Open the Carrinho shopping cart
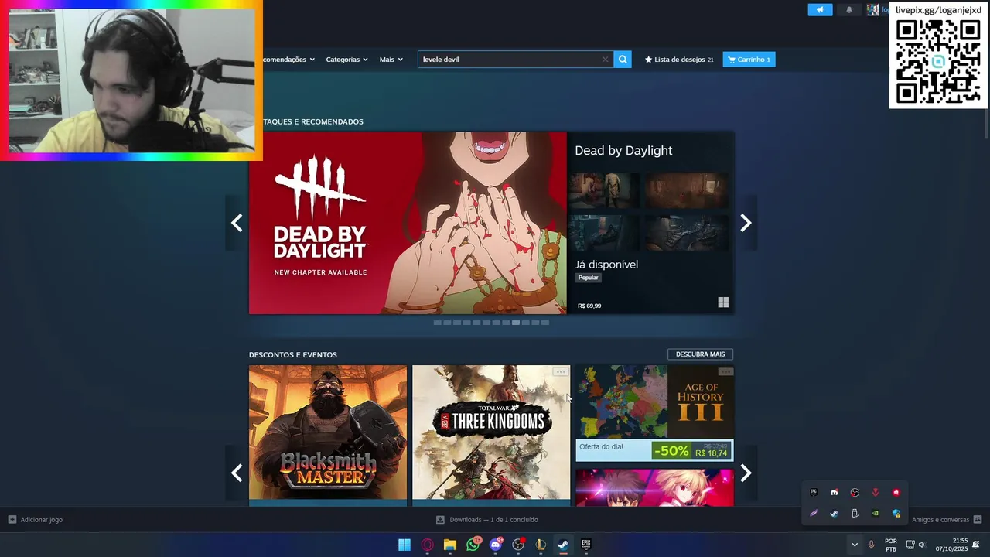The width and height of the screenshot is (990, 557). [749, 60]
